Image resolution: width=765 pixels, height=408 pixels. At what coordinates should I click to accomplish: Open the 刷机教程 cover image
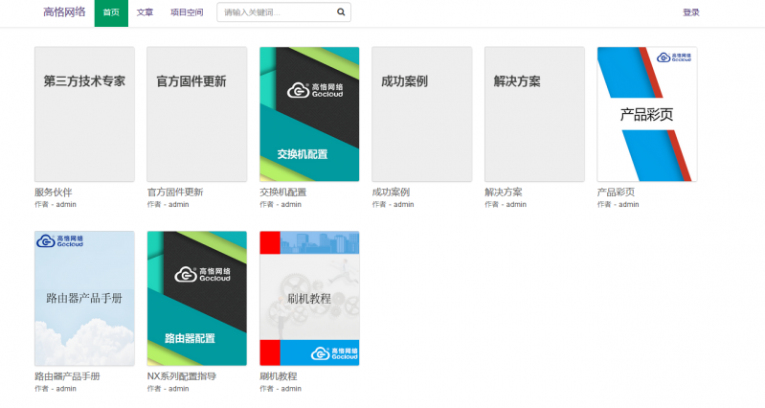pos(309,298)
